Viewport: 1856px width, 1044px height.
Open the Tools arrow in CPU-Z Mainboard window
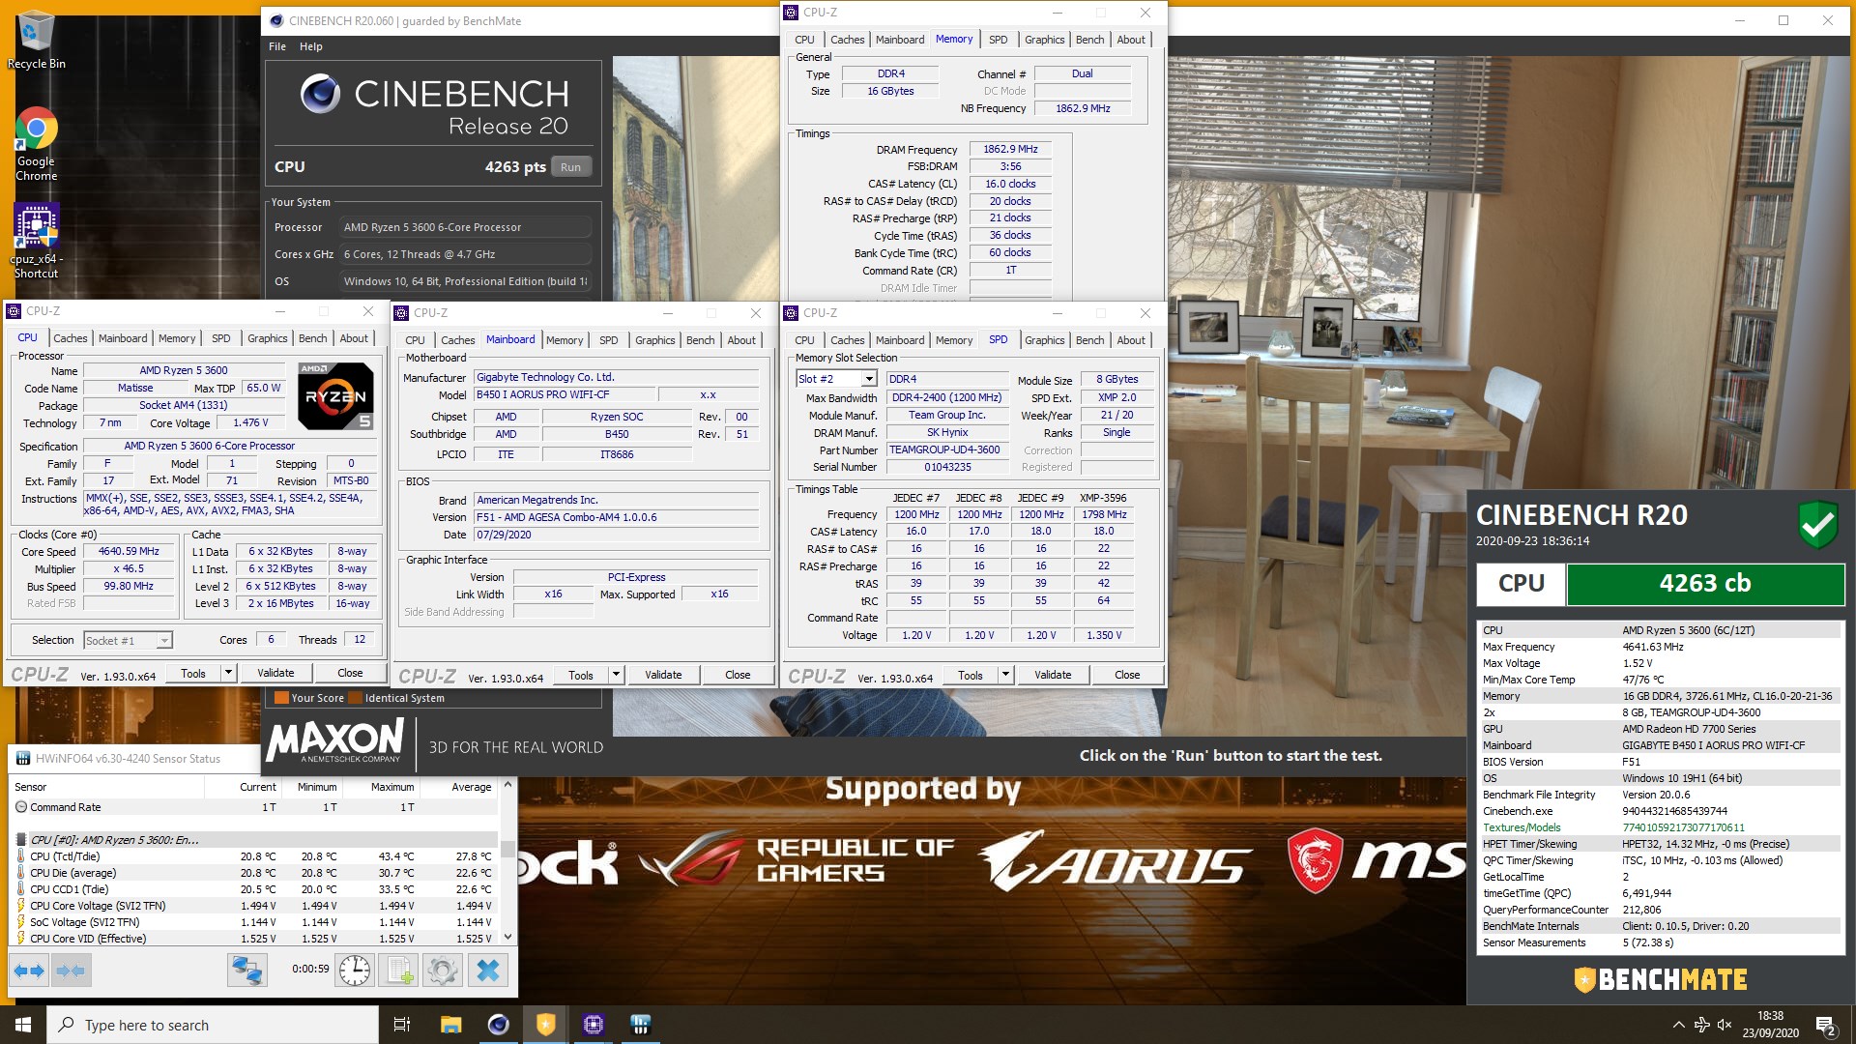(x=616, y=675)
